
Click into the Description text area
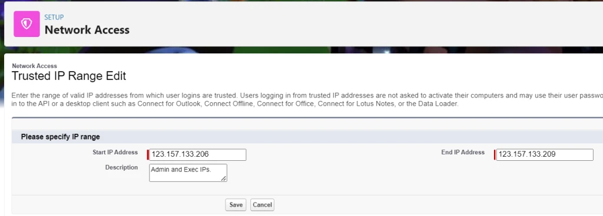(x=188, y=173)
